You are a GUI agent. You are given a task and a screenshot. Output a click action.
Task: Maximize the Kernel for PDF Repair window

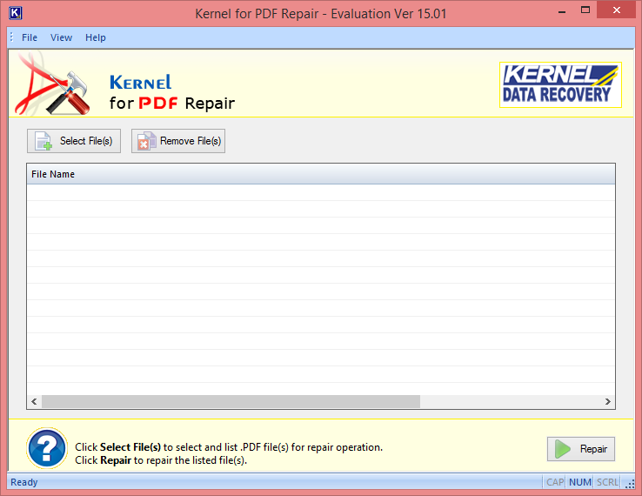[x=585, y=10]
